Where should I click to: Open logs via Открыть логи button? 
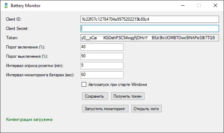pyautogui.click(x=146, y=109)
